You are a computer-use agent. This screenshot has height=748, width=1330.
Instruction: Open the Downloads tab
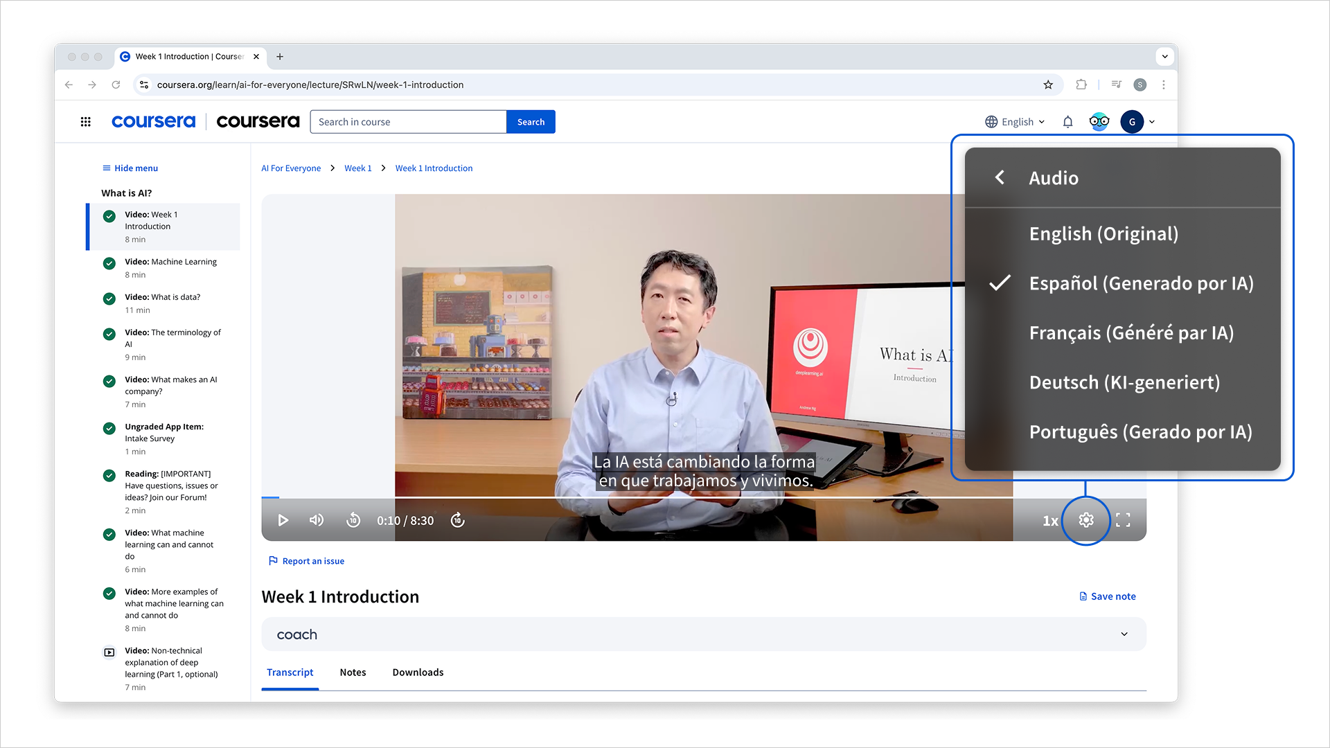pyautogui.click(x=417, y=672)
